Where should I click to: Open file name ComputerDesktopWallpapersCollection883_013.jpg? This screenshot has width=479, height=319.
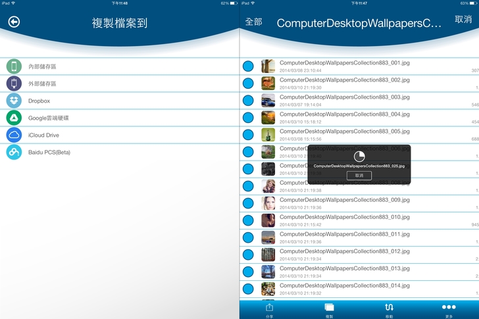[345, 268]
